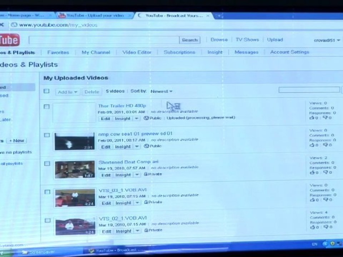Click the Delete button
The height and width of the screenshot is (257, 343).
[92, 92]
